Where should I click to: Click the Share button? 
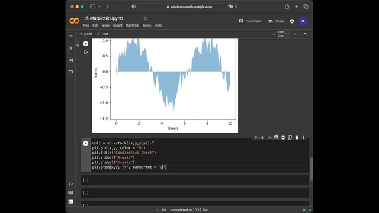coord(277,21)
